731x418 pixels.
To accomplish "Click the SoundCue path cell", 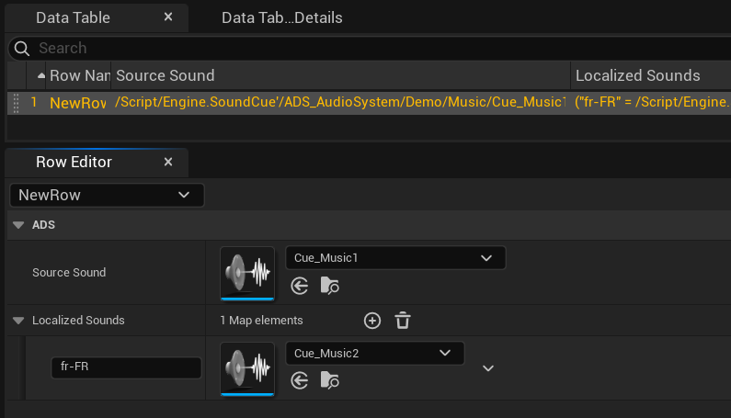I will [x=340, y=102].
